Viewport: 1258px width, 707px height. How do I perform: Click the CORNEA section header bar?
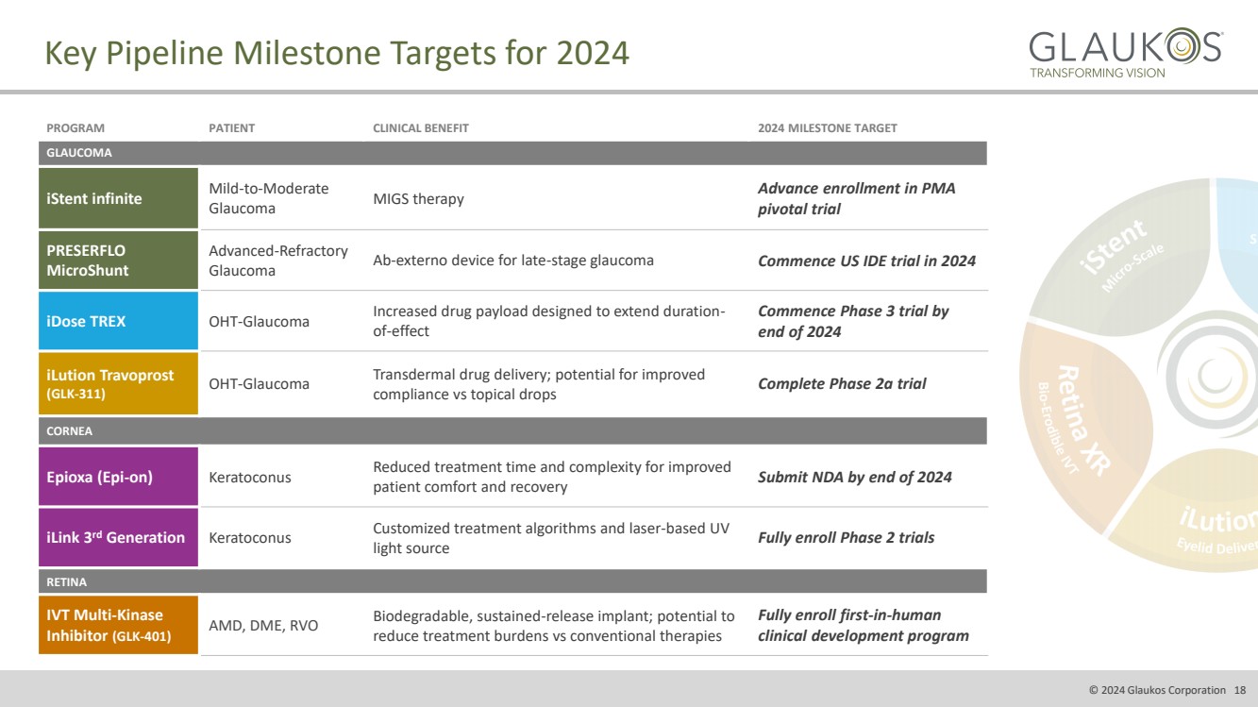point(512,431)
